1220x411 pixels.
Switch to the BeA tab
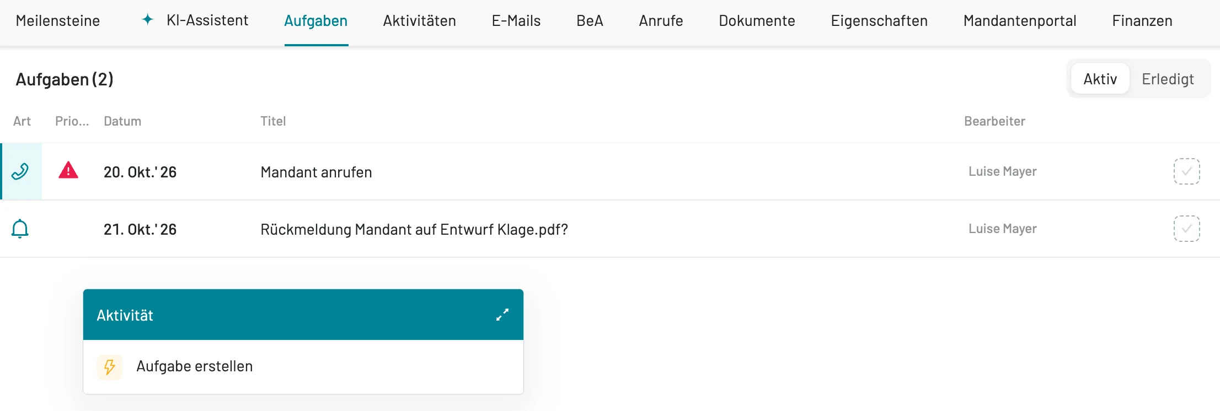[590, 21]
